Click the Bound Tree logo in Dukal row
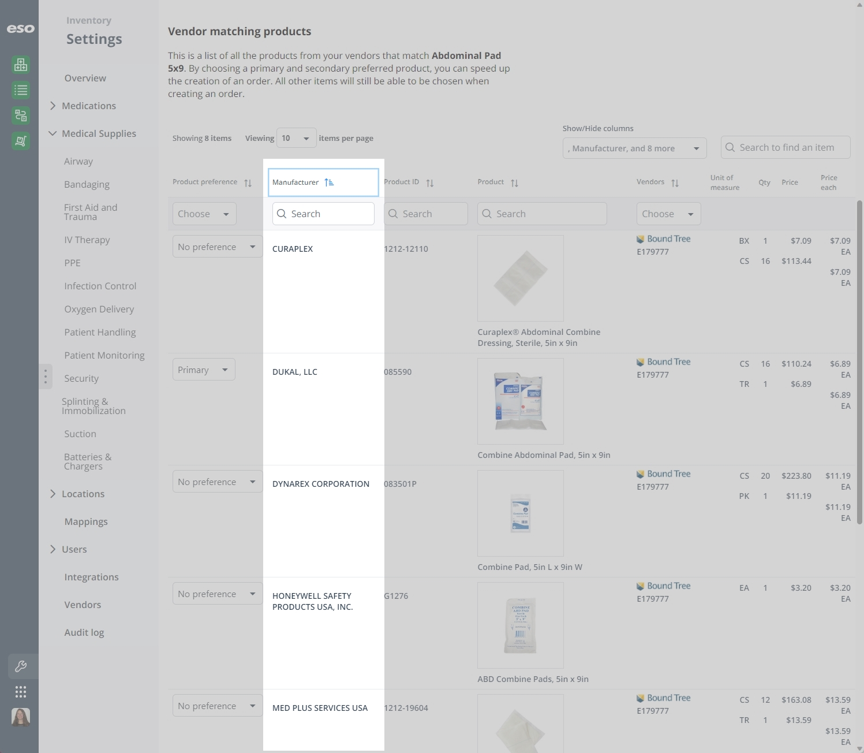Screen dimensions: 864x753 click(663, 362)
